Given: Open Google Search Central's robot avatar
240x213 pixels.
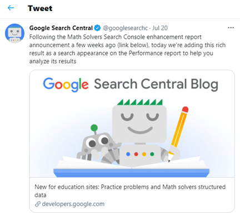Looking at the screenshot, I should click(14, 33).
